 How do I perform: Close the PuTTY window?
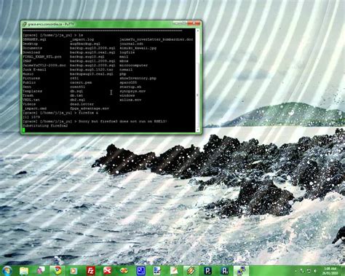coord(194,23)
